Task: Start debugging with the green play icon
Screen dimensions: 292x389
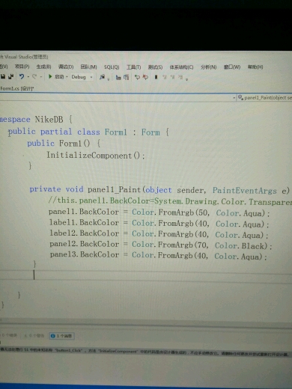Action: pyautogui.click(x=50, y=76)
